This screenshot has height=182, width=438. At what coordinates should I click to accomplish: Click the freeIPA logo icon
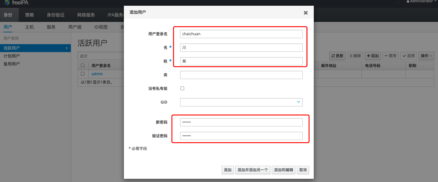point(7,2)
